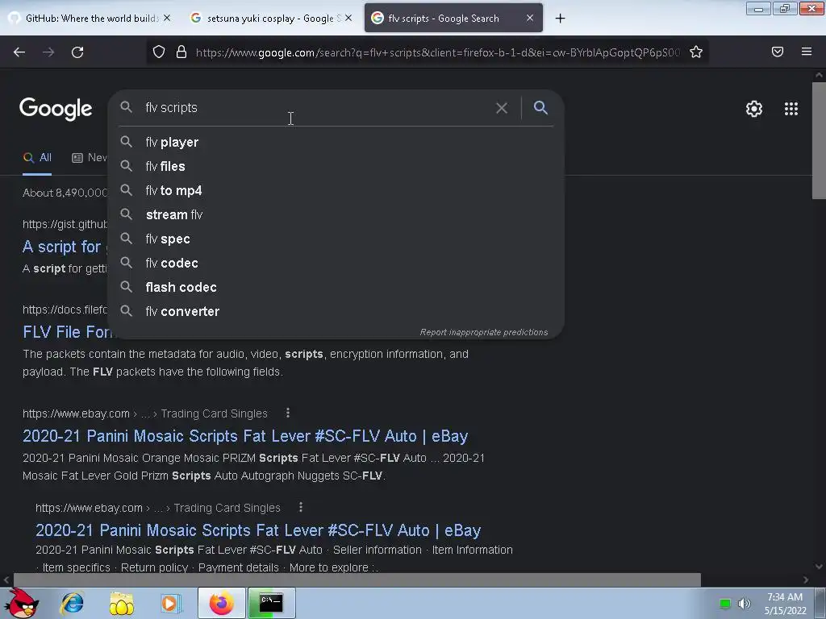Open clock showing 7:34 AM

coord(785,604)
